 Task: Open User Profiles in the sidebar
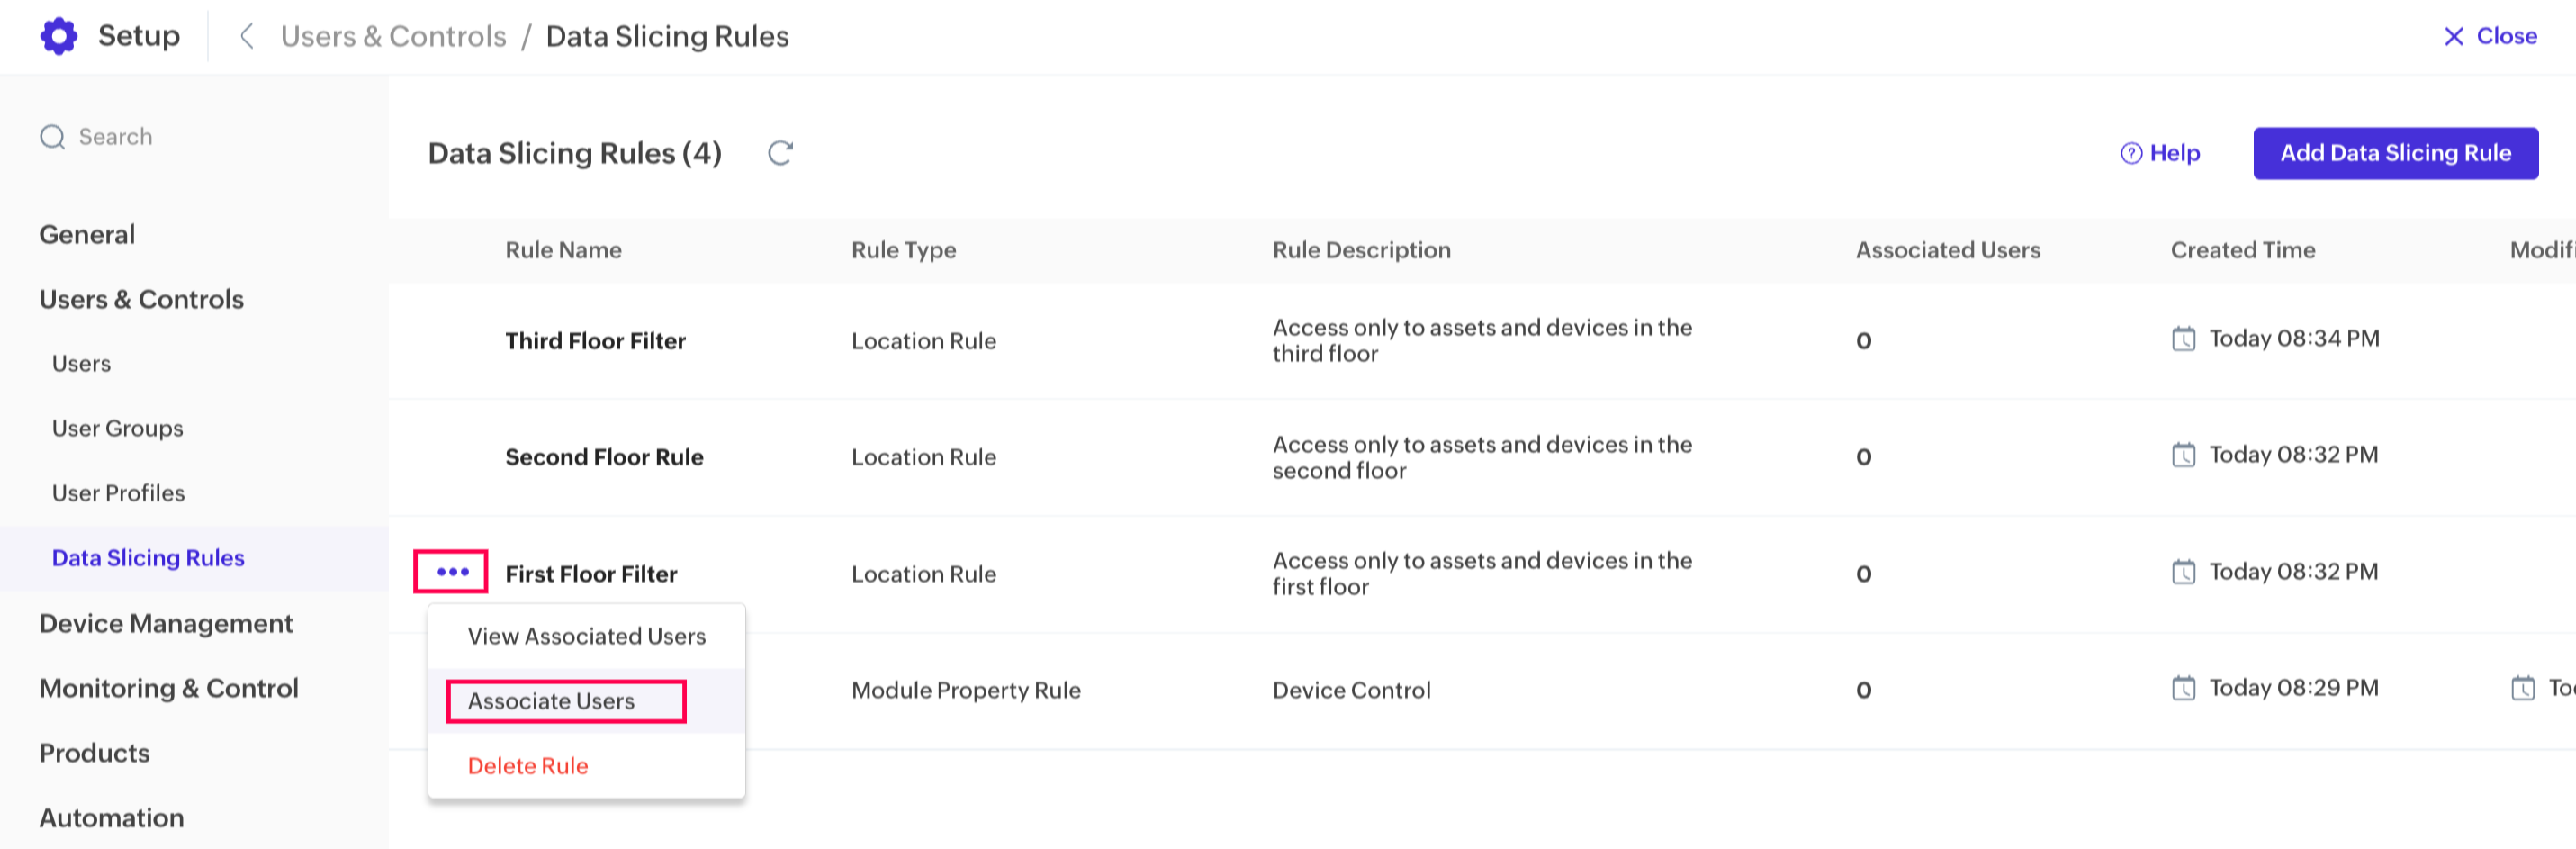(118, 493)
